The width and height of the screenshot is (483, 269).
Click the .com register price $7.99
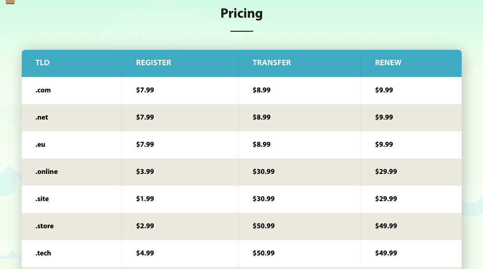coord(145,90)
